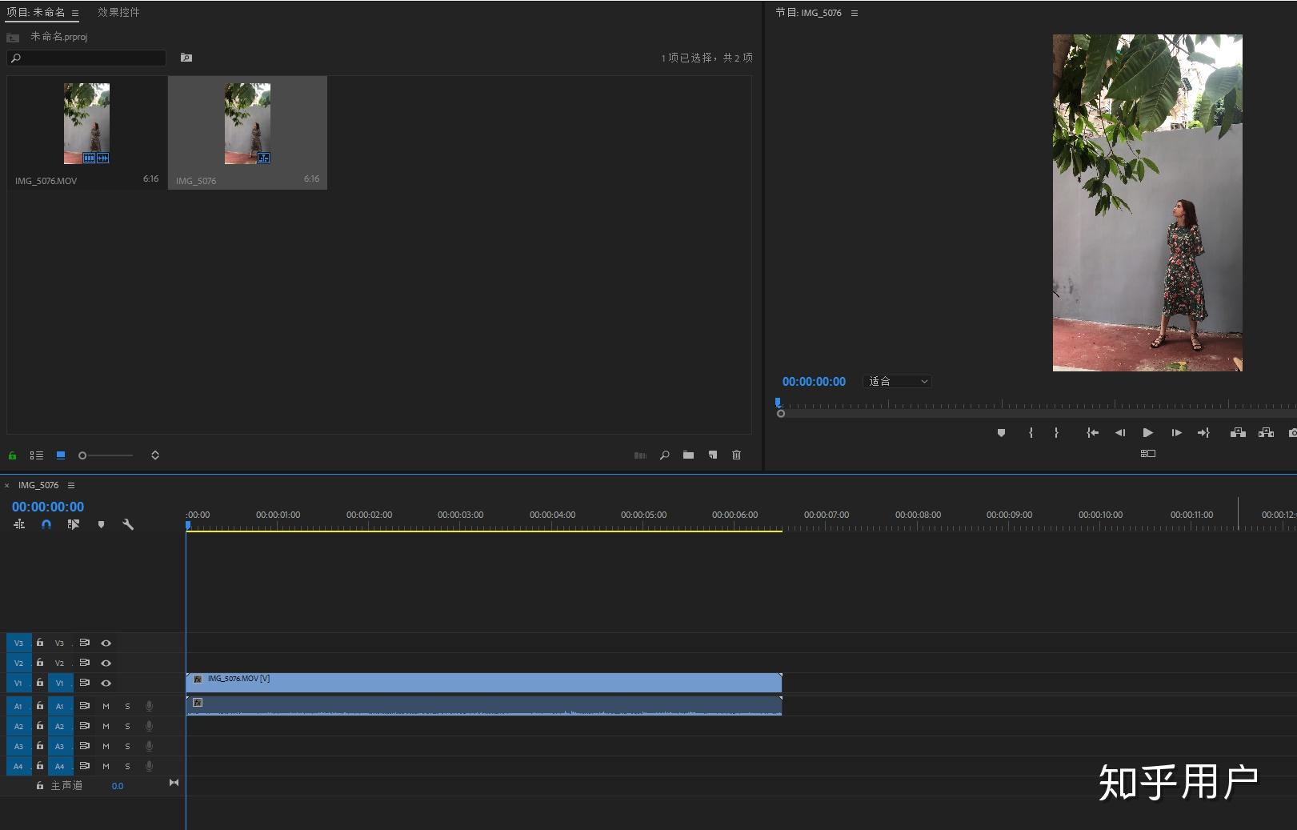Image resolution: width=1297 pixels, height=830 pixels.
Task: Click the Program monitor timecode 00:00:00:00
Action: (x=814, y=382)
